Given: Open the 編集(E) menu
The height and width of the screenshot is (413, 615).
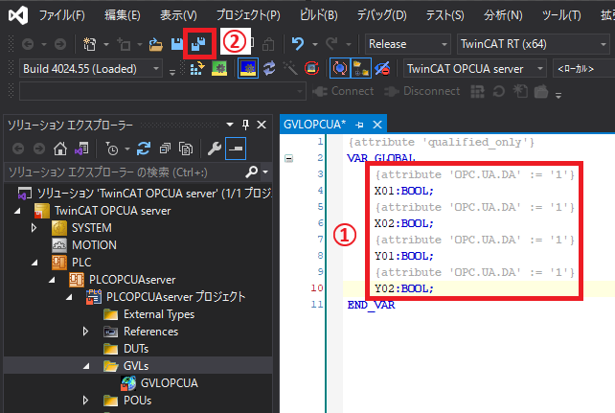Looking at the screenshot, I should 122,15.
